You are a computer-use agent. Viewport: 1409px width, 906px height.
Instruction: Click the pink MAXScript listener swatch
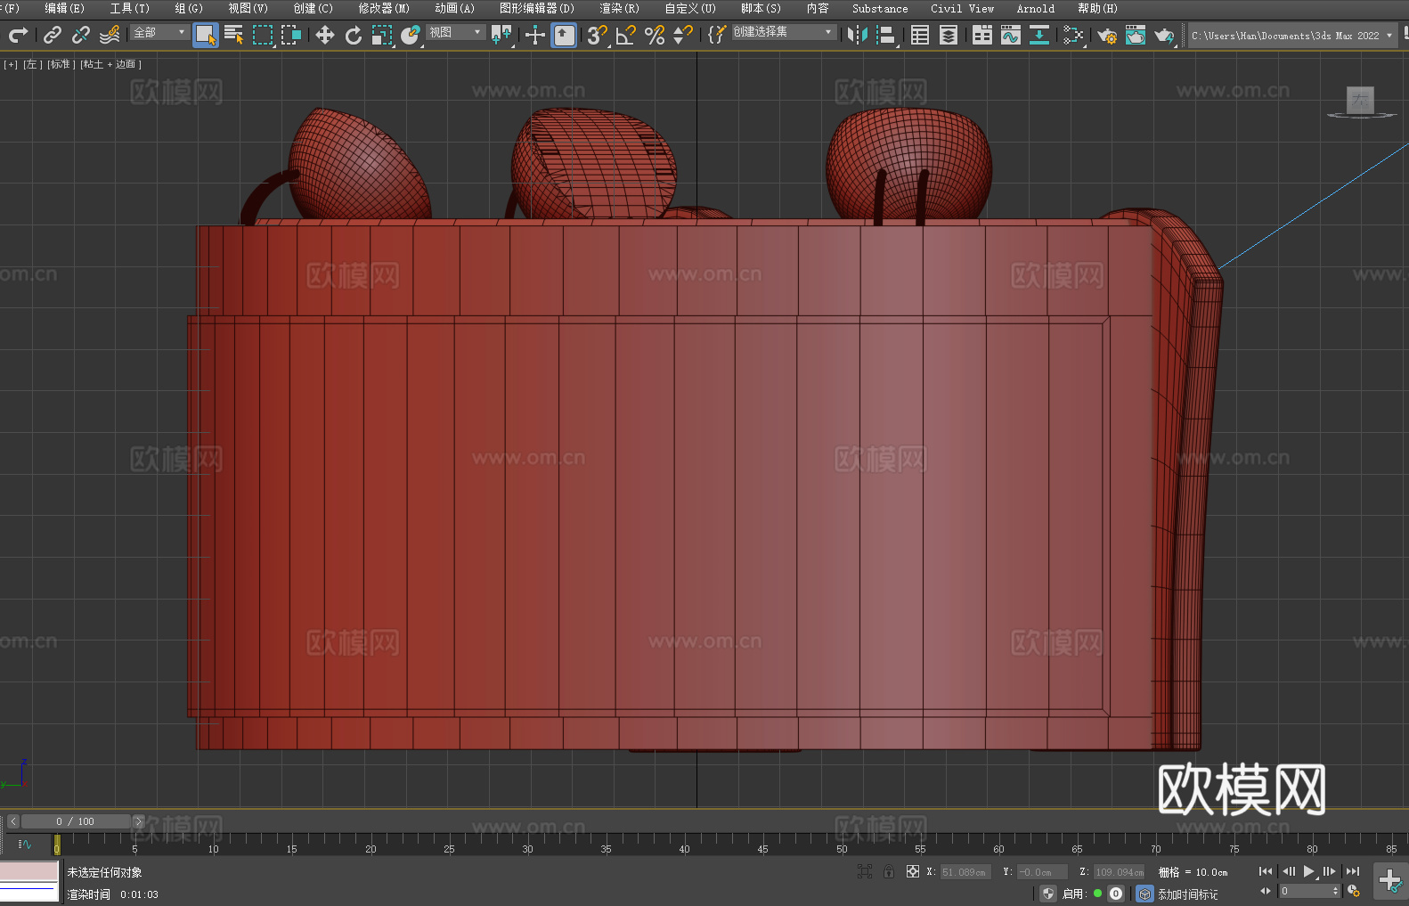pos(29,870)
